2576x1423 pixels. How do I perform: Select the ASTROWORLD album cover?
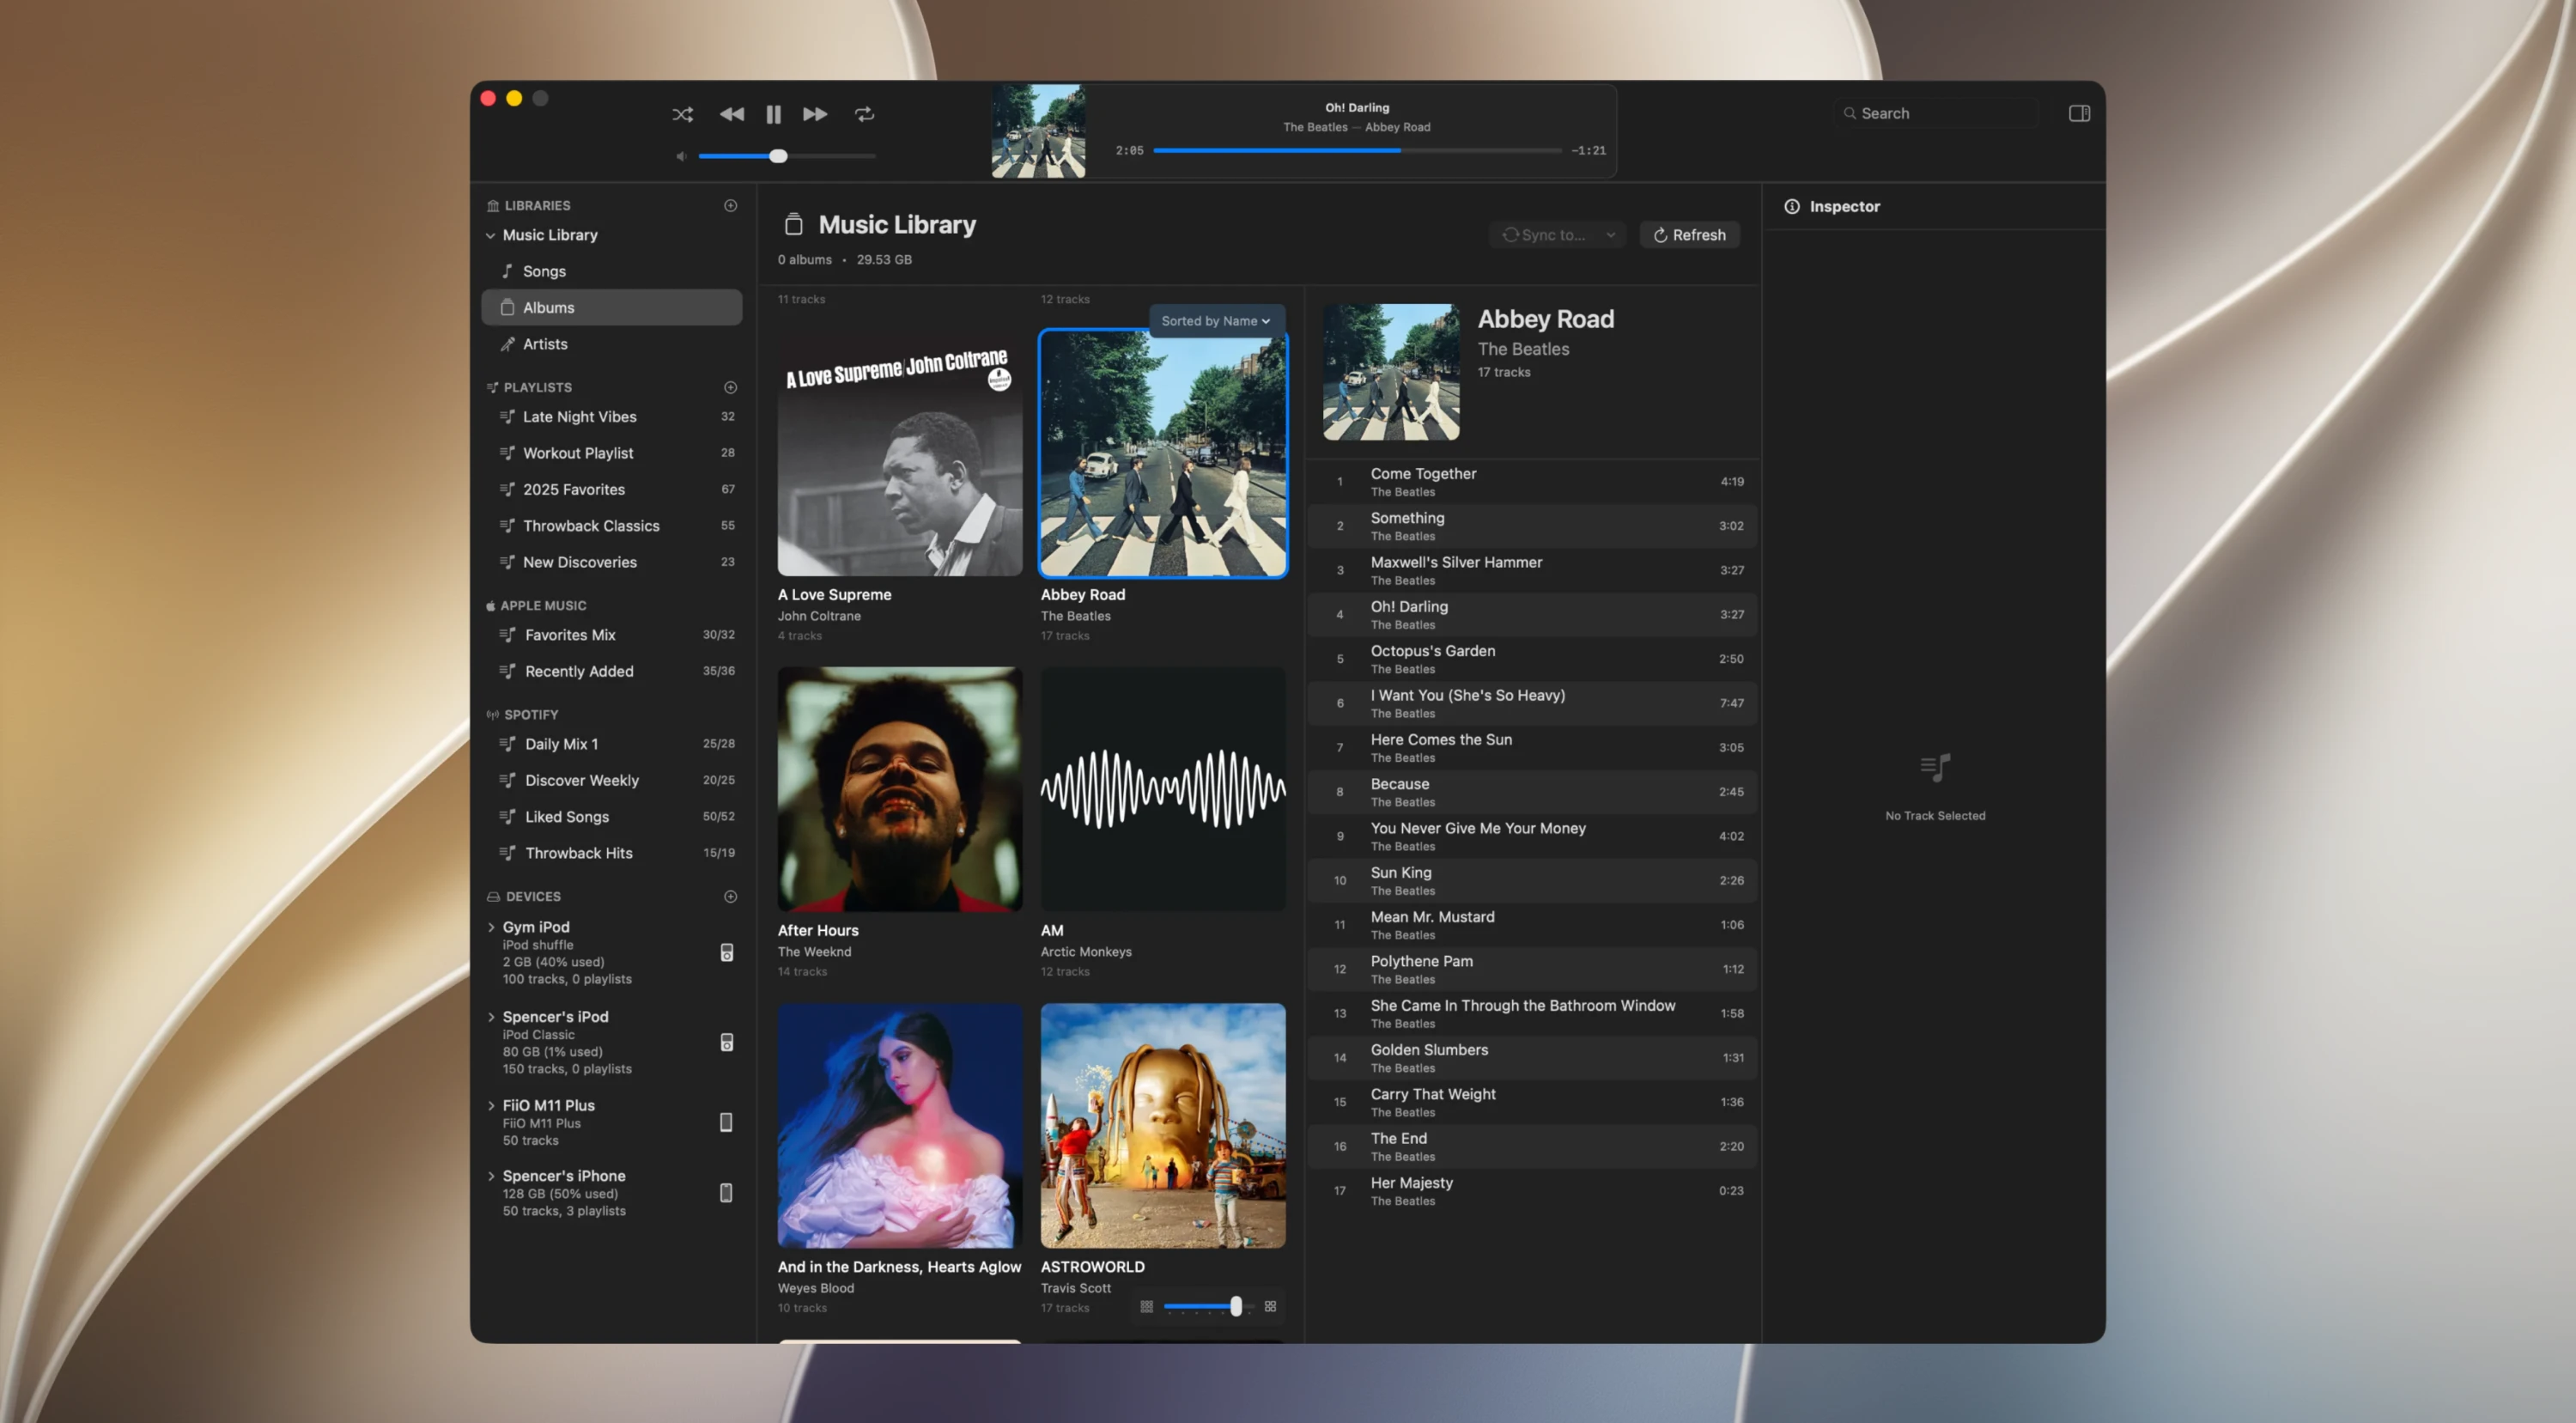pos(1163,1125)
